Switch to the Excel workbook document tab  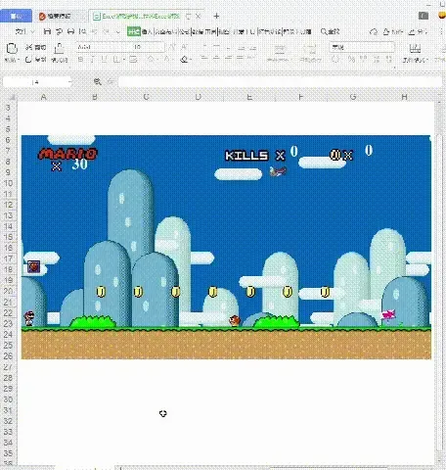[136, 16]
